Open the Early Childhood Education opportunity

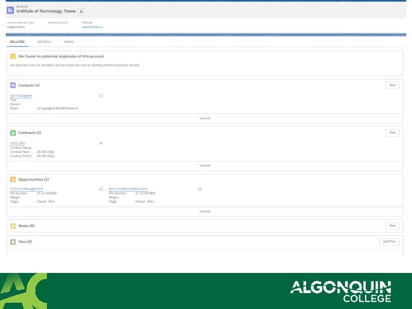128,189
